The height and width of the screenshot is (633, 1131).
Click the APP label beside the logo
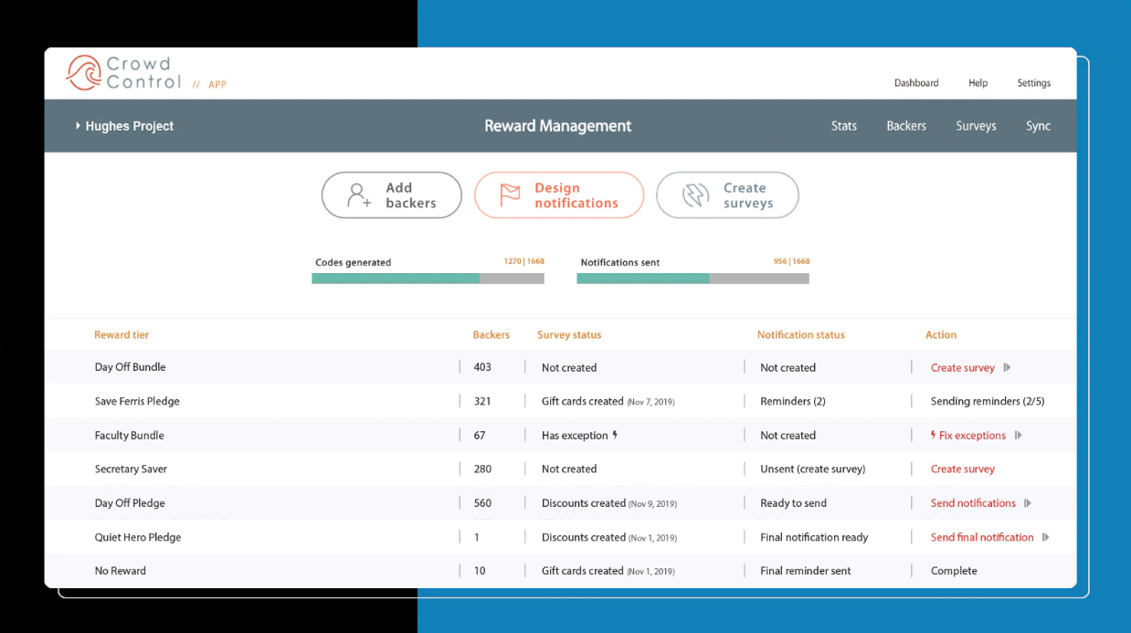point(217,84)
